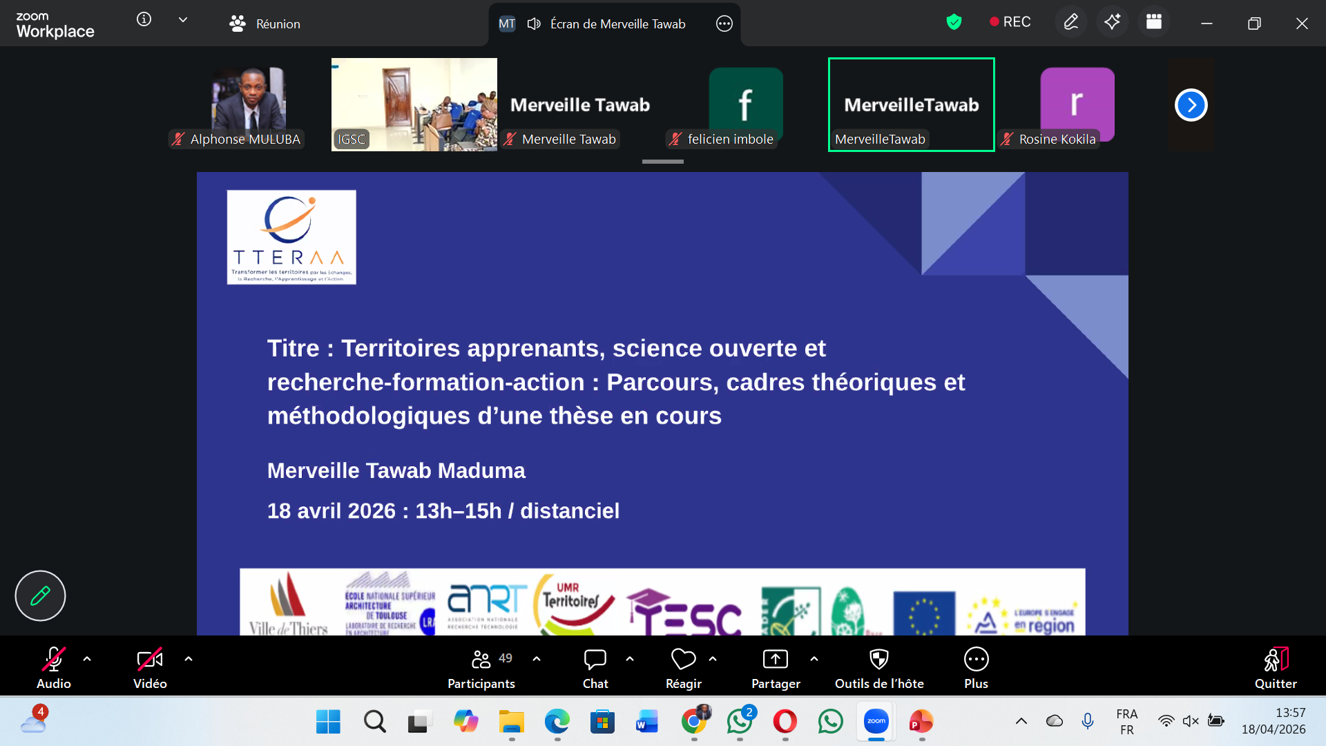Image resolution: width=1326 pixels, height=746 pixels.
Task: Click the annotation pencil in the title bar
Action: (1070, 22)
